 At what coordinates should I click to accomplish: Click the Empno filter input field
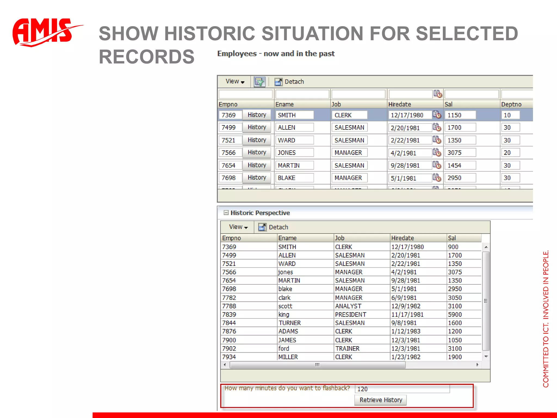(x=245, y=94)
